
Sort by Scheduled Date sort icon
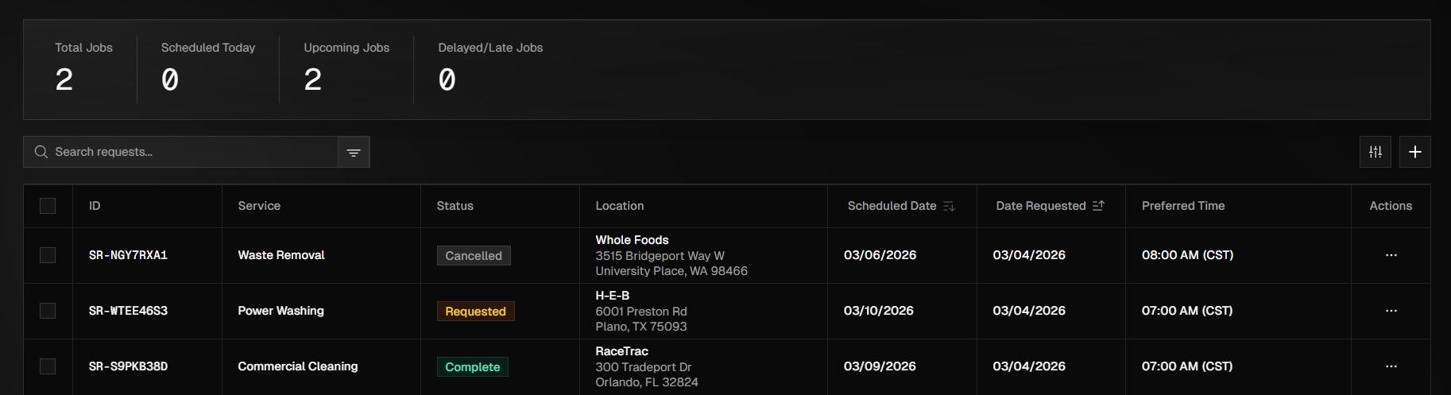coord(949,206)
